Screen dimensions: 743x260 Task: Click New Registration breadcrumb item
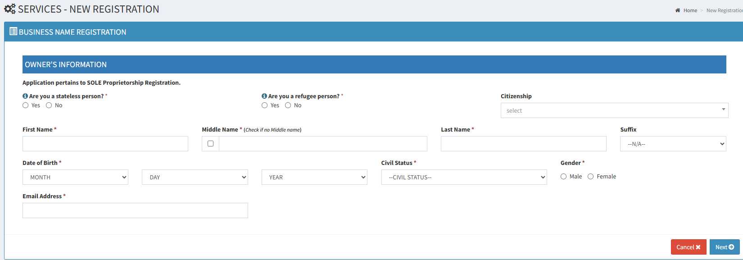[725, 10]
